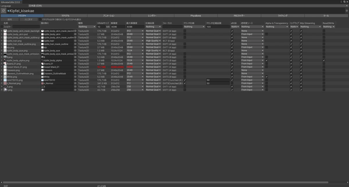Toggle Read/Write checkbox for kipfel_body_alpha.png
Viewport: 349px width, 187px height.
(x=324, y=60)
